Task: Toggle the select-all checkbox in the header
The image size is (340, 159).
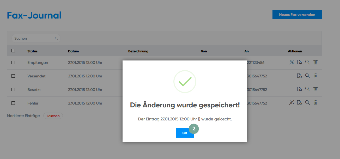Action: coord(13,51)
